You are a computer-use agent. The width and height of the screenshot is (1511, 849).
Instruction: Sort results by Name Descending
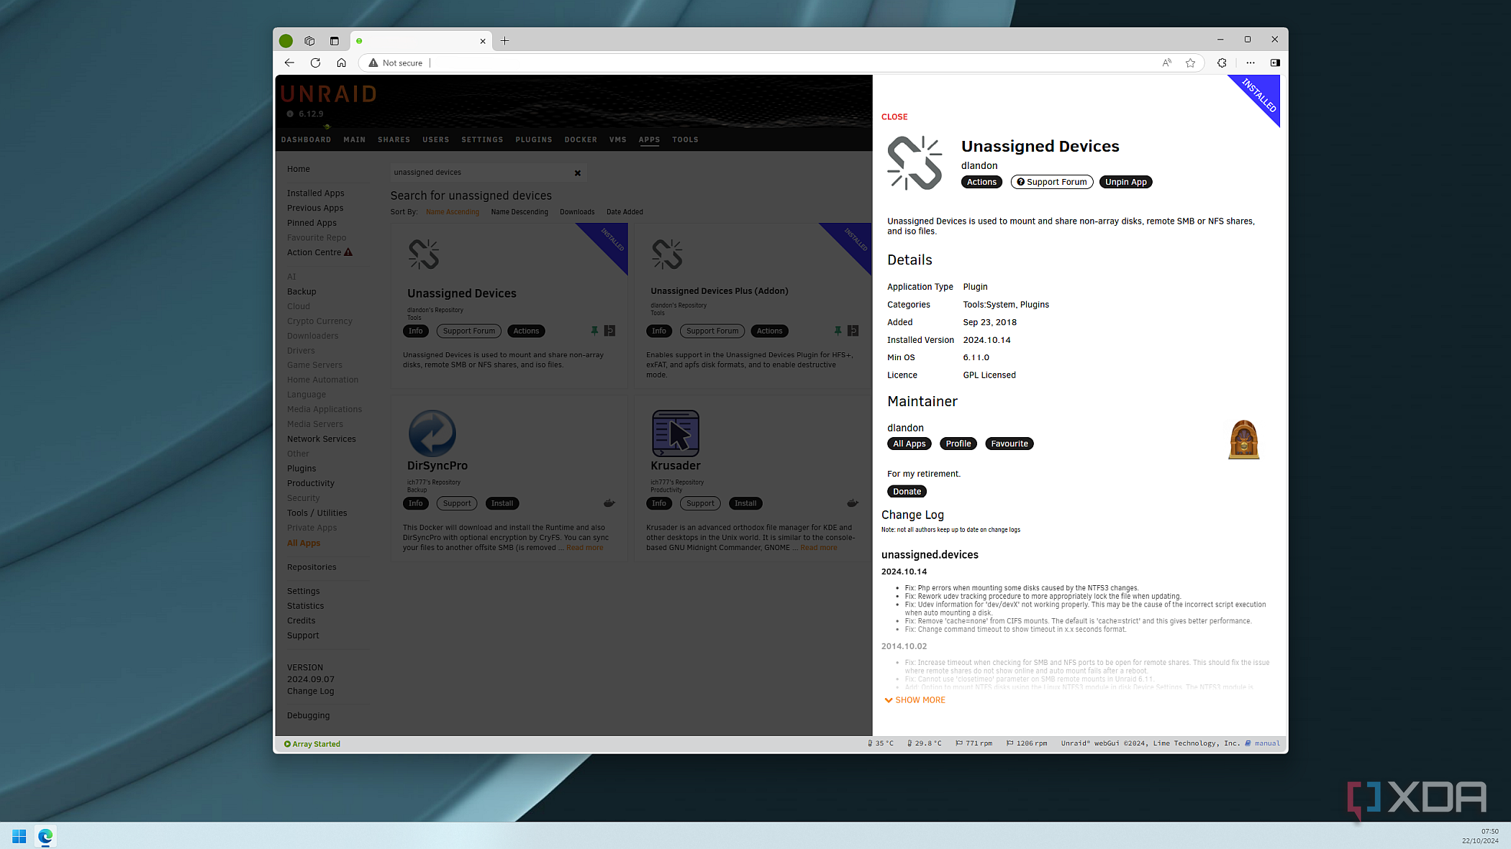pyautogui.click(x=519, y=212)
